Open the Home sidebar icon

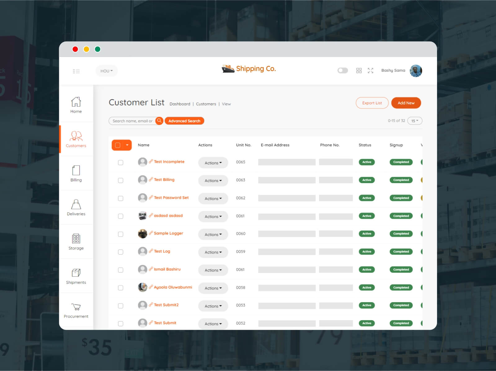point(76,101)
